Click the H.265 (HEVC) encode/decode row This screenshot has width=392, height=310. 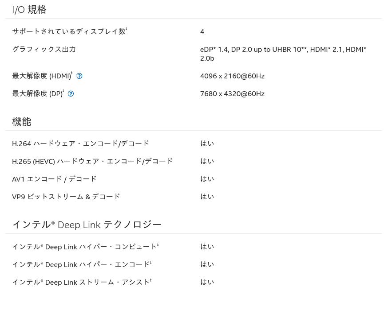[x=194, y=161]
